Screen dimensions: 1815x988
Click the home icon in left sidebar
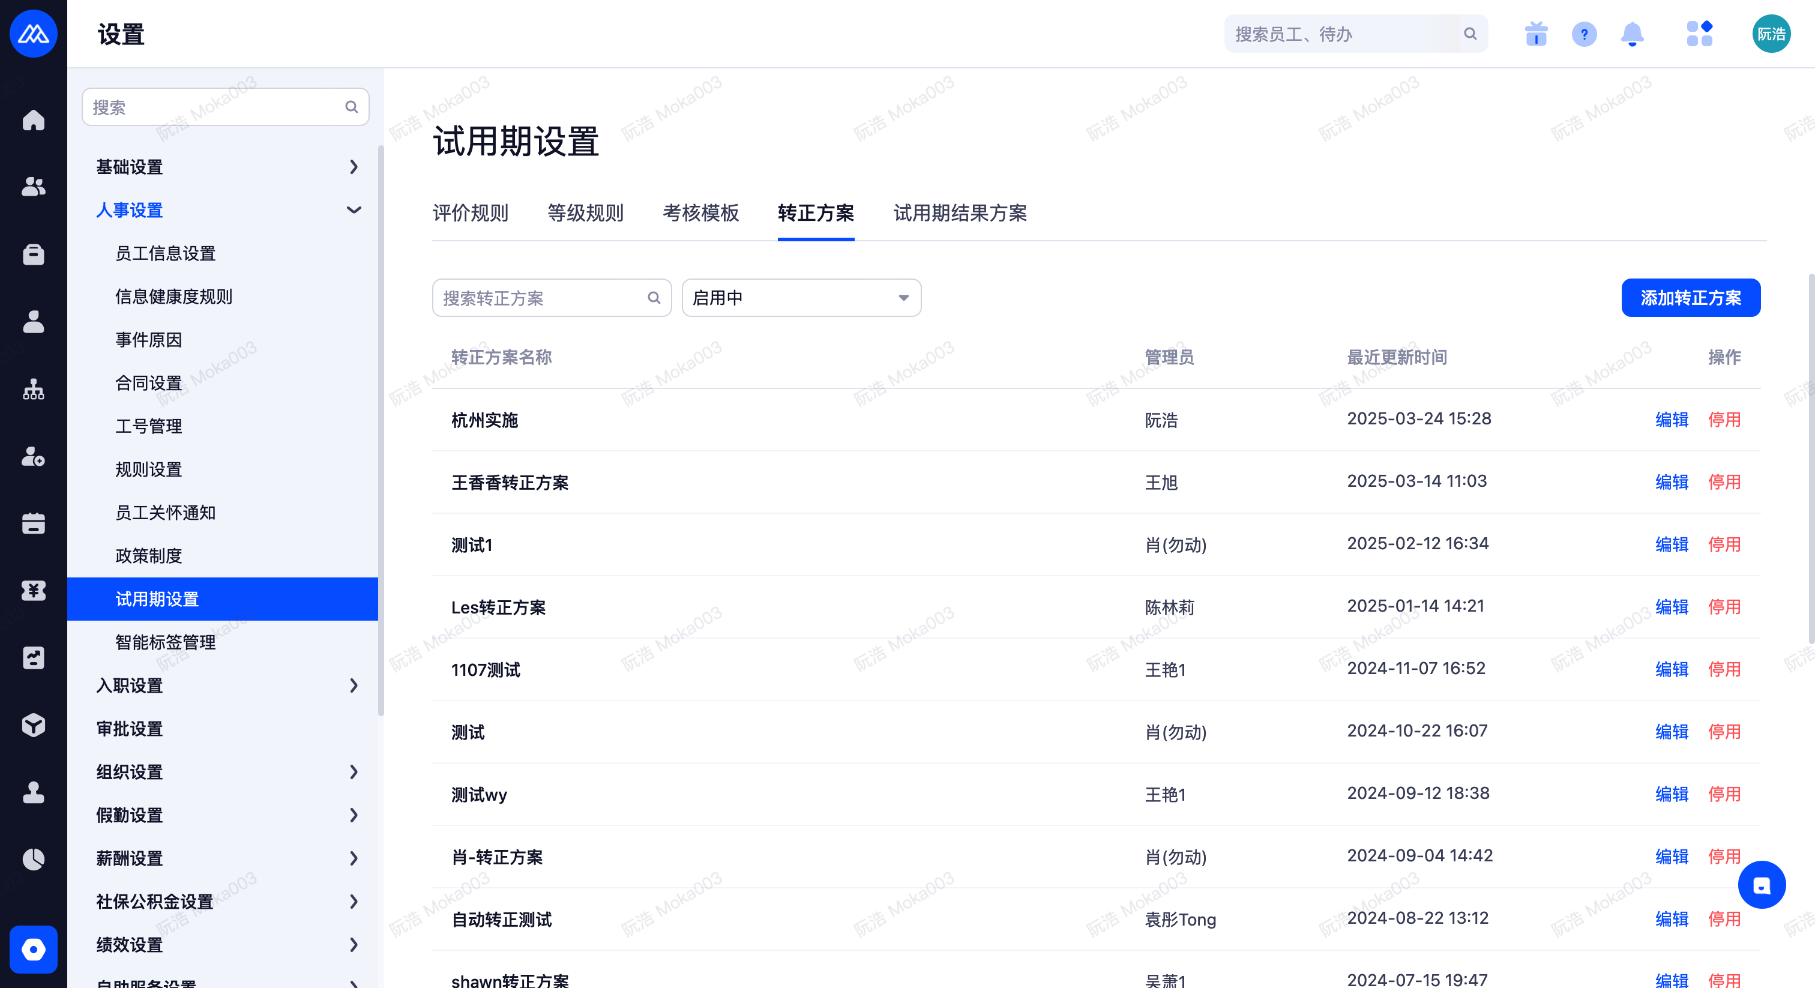[33, 120]
